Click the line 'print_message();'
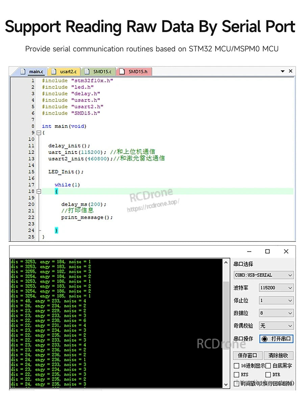 click(x=87, y=218)
